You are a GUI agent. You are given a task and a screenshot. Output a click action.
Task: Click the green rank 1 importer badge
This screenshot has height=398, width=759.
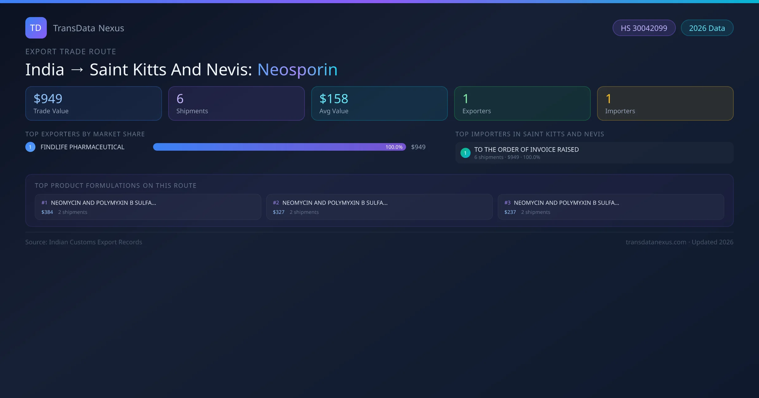465,153
